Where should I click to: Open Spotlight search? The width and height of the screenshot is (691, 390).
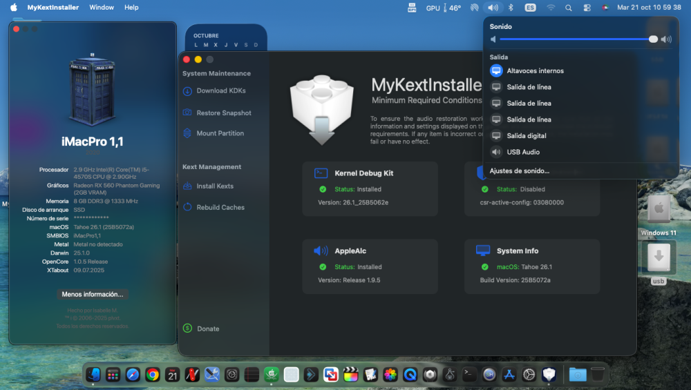click(x=569, y=8)
